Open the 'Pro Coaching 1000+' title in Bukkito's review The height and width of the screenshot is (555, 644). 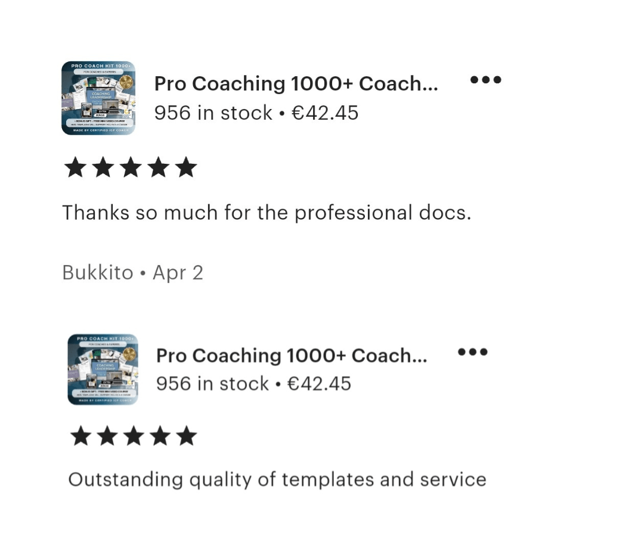tap(296, 84)
